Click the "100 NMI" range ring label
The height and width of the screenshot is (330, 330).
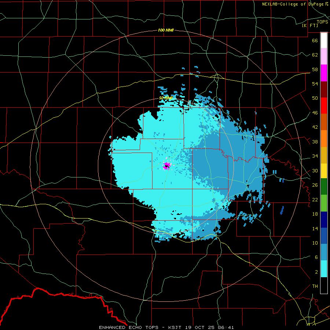click(x=166, y=30)
